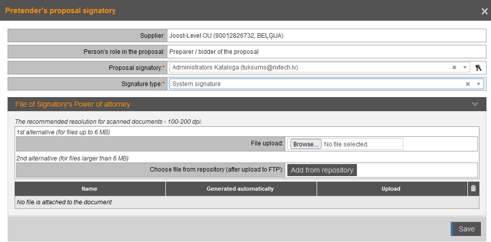Image resolution: width=491 pixels, height=242 pixels.
Task: Click the trash icon in table header
Action: click(473, 188)
